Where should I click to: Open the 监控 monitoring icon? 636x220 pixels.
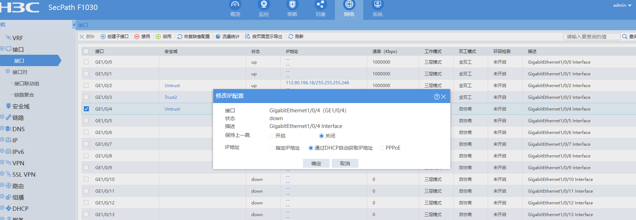click(264, 5)
